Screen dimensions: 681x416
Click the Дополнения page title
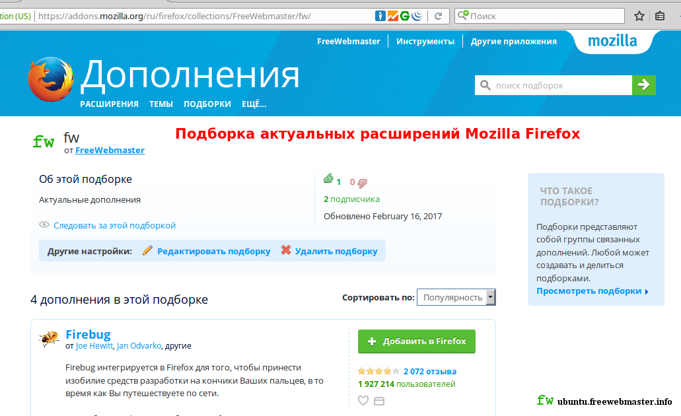pyautogui.click(x=190, y=75)
